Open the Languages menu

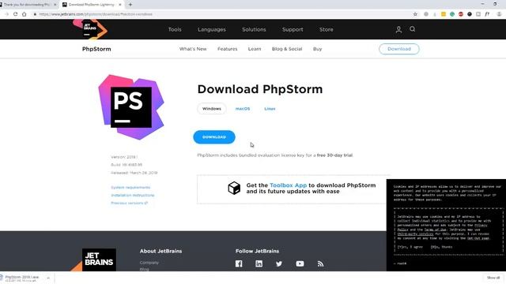pos(212,29)
